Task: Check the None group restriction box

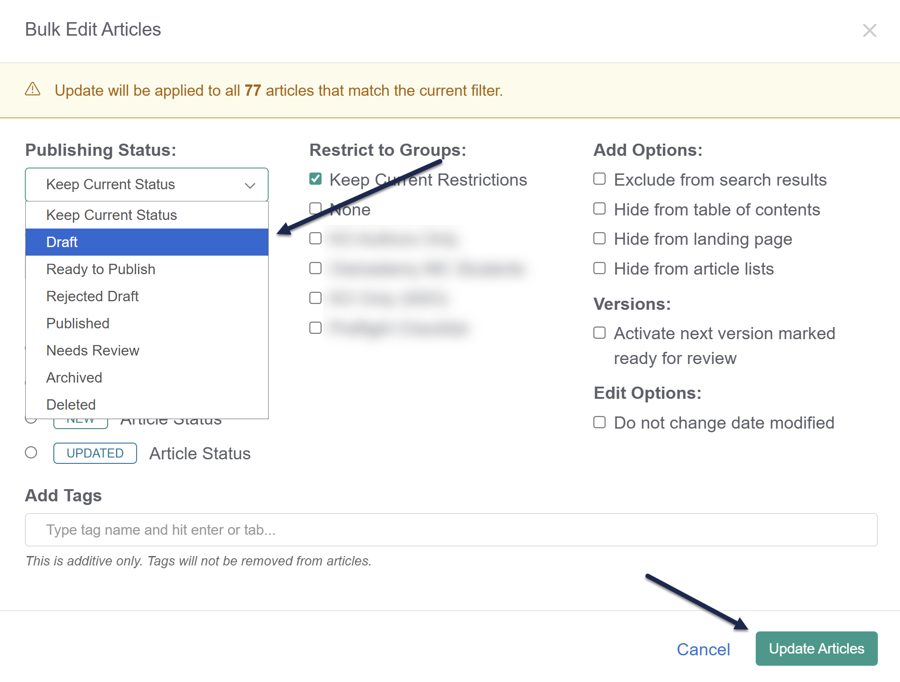Action: click(x=315, y=209)
